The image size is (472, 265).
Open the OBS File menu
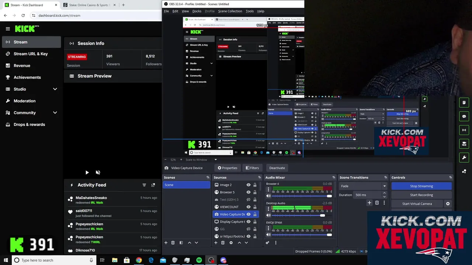point(166,11)
